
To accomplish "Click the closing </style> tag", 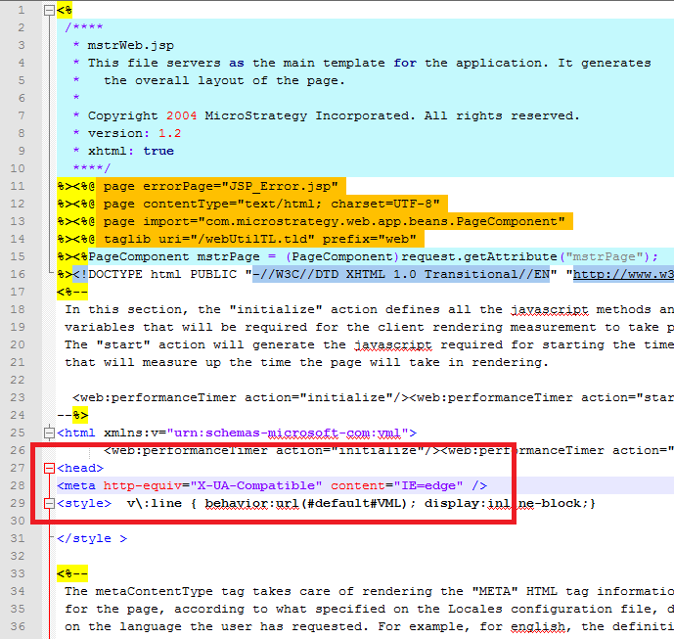I will 92,538.
